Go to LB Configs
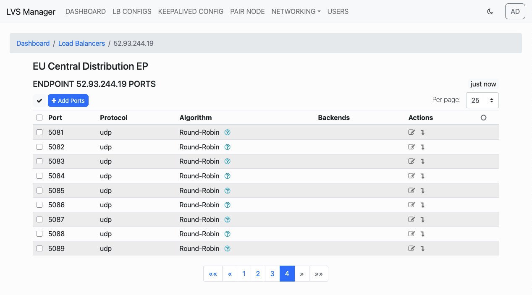The image size is (532, 295). (x=132, y=12)
